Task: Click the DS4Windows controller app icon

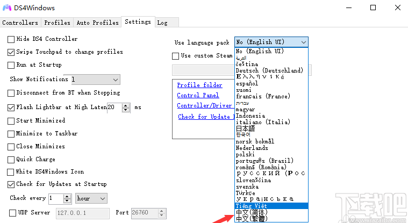Action: [x=7, y=8]
